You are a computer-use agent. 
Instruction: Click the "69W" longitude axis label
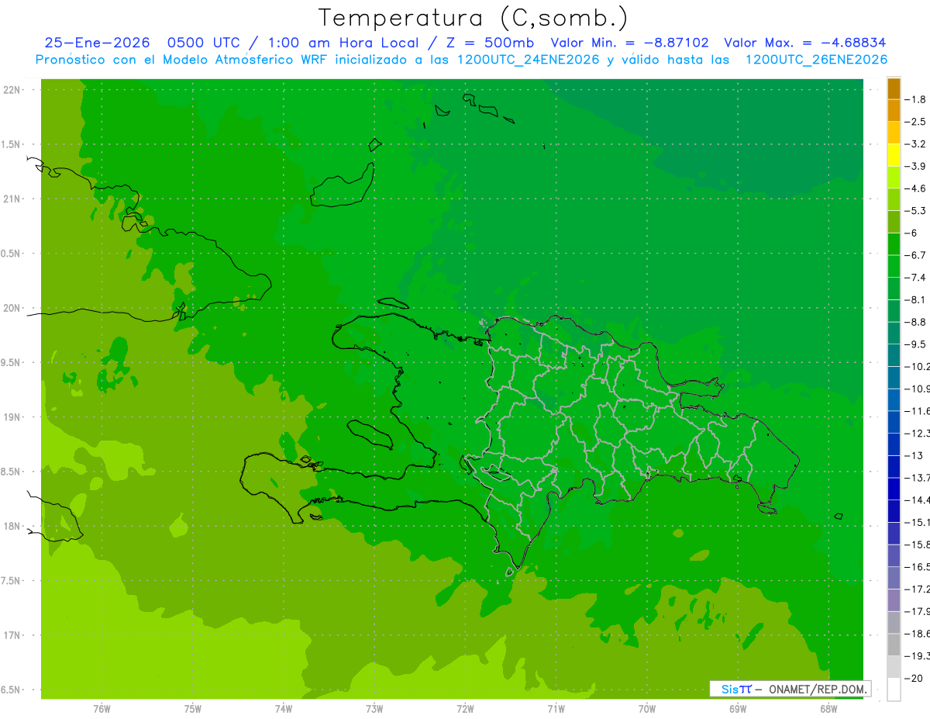737,709
